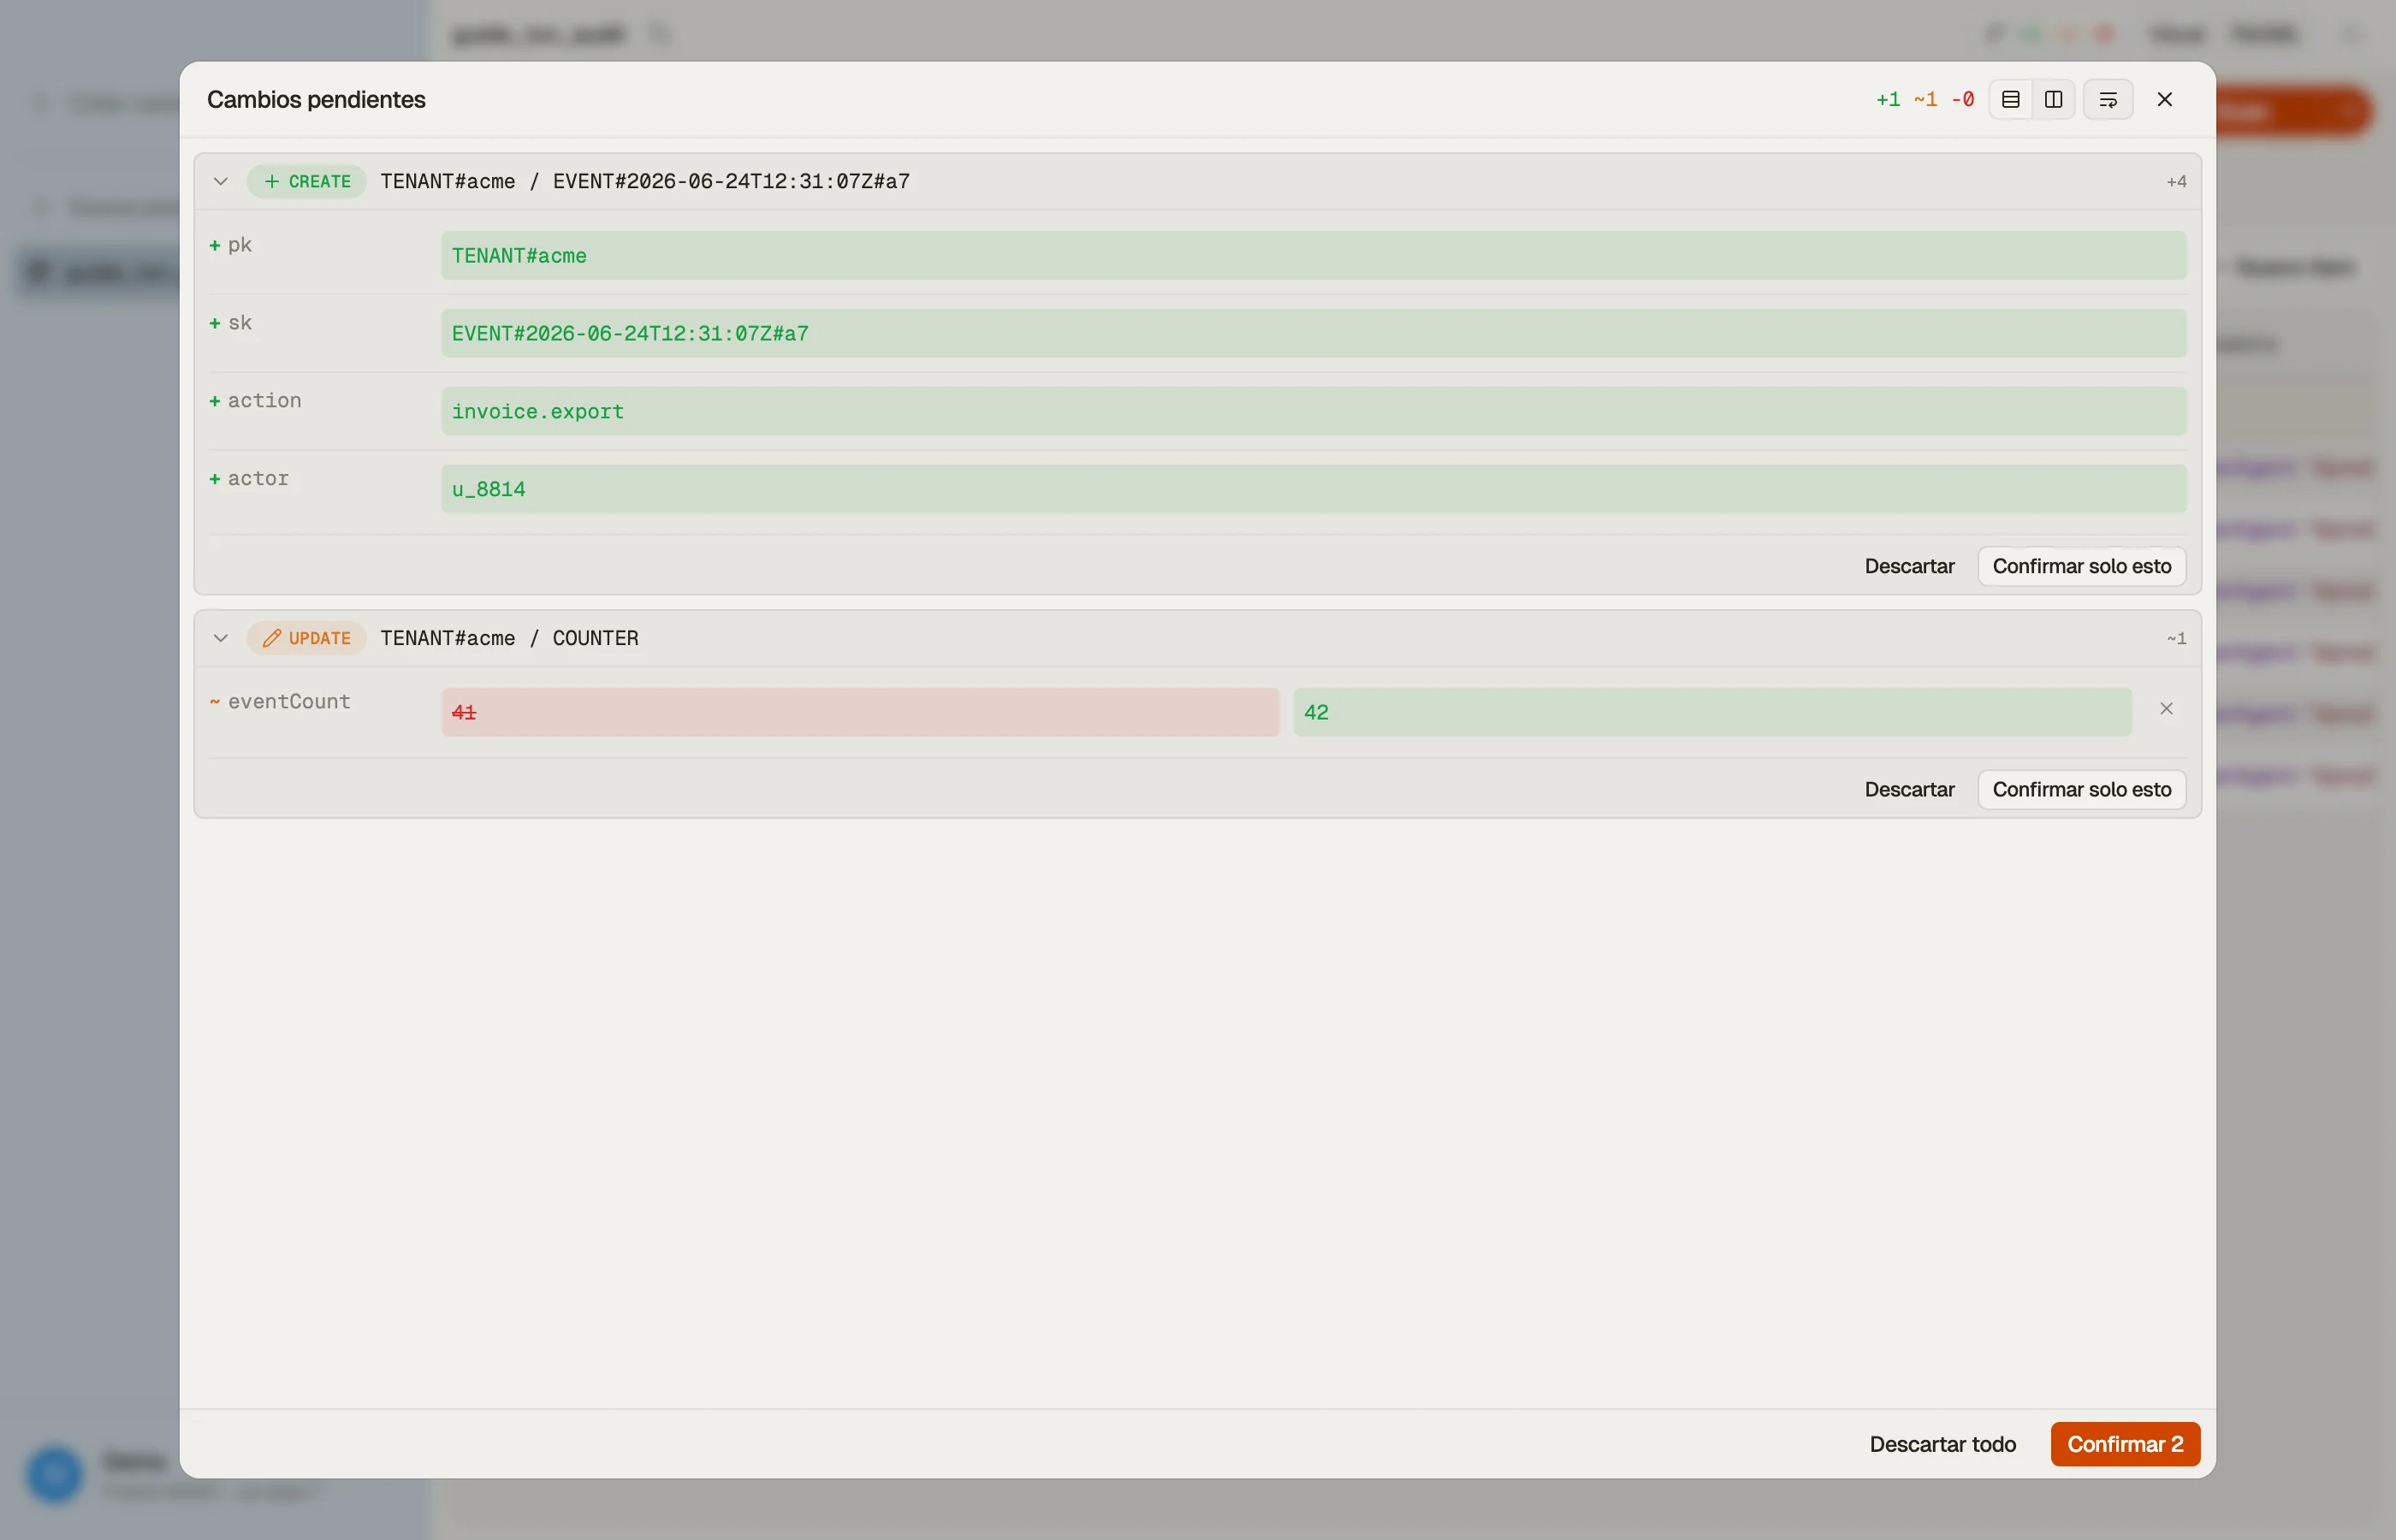2396x1540 pixels.
Task: Click the -0 deleted counter in header
Action: pos(1963,99)
